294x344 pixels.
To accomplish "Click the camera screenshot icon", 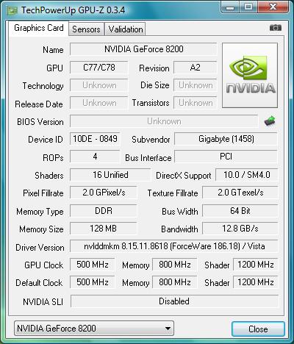I will coord(276,28).
